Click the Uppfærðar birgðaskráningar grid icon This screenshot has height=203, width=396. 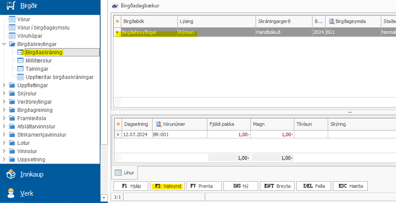coord(20,77)
